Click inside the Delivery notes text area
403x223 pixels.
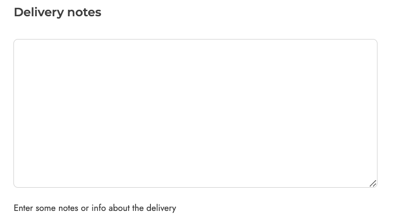195,113
